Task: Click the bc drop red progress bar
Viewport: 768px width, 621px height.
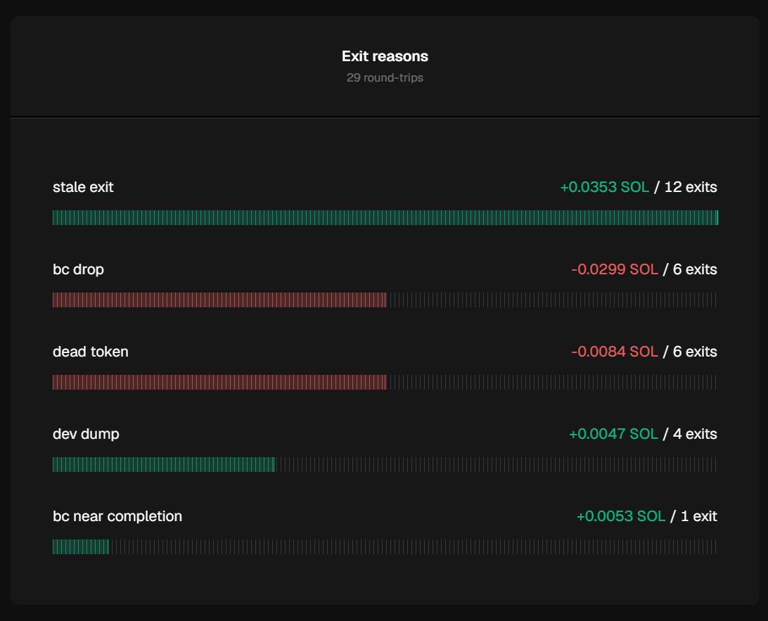Action: point(219,300)
